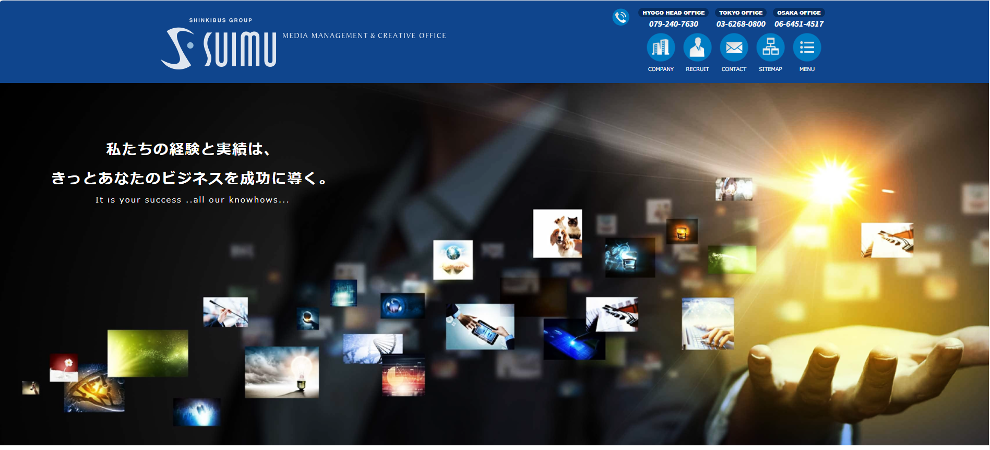Click the hands typing keyboard thumbnail

(x=708, y=324)
